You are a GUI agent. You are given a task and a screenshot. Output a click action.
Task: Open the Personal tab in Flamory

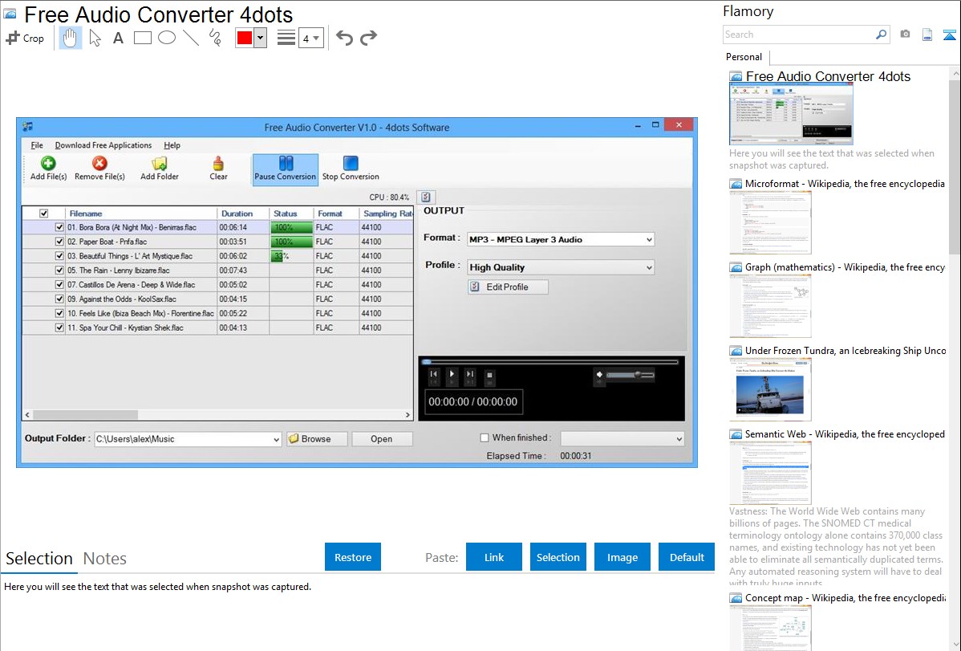pos(744,57)
